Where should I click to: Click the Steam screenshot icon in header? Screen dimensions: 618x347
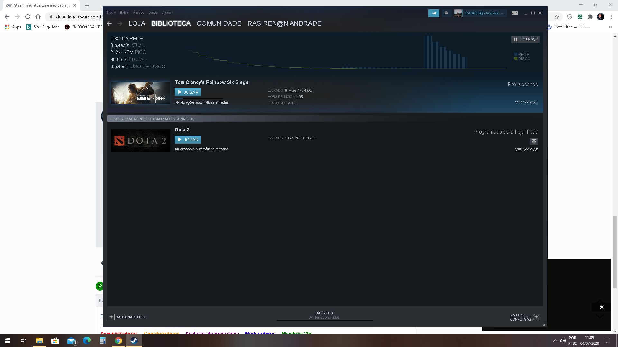[x=514, y=13]
